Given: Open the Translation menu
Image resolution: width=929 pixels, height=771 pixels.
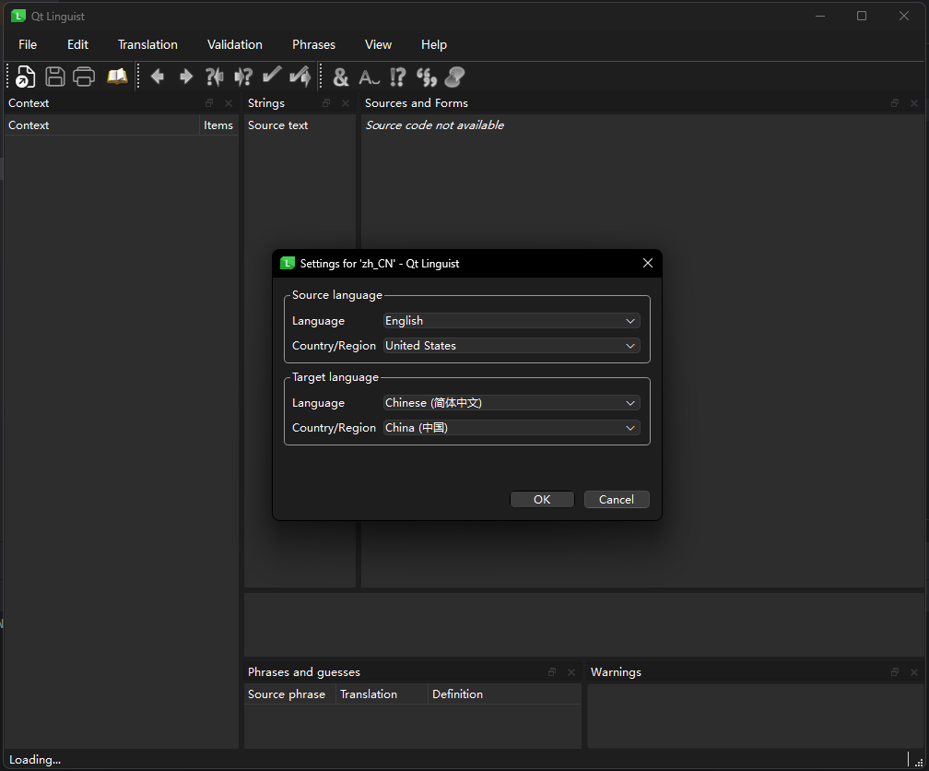Looking at the screenshot, I should (147, 44).
